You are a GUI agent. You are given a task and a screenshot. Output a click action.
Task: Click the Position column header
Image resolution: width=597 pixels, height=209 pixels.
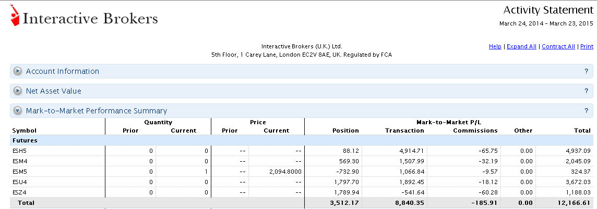pyautogui.click(x=345, y=130)
